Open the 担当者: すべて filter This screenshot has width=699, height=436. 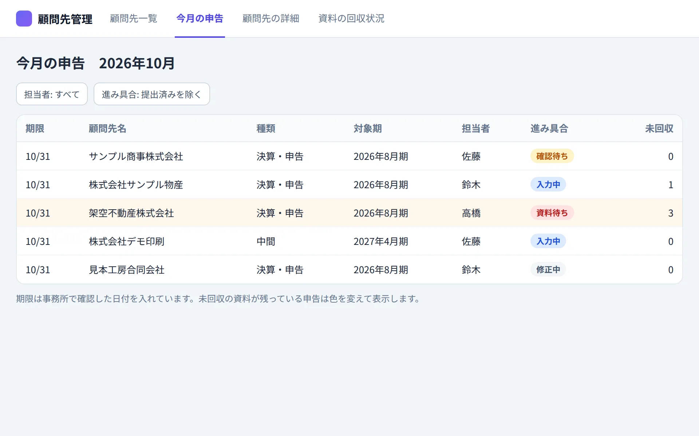[52, 94]
